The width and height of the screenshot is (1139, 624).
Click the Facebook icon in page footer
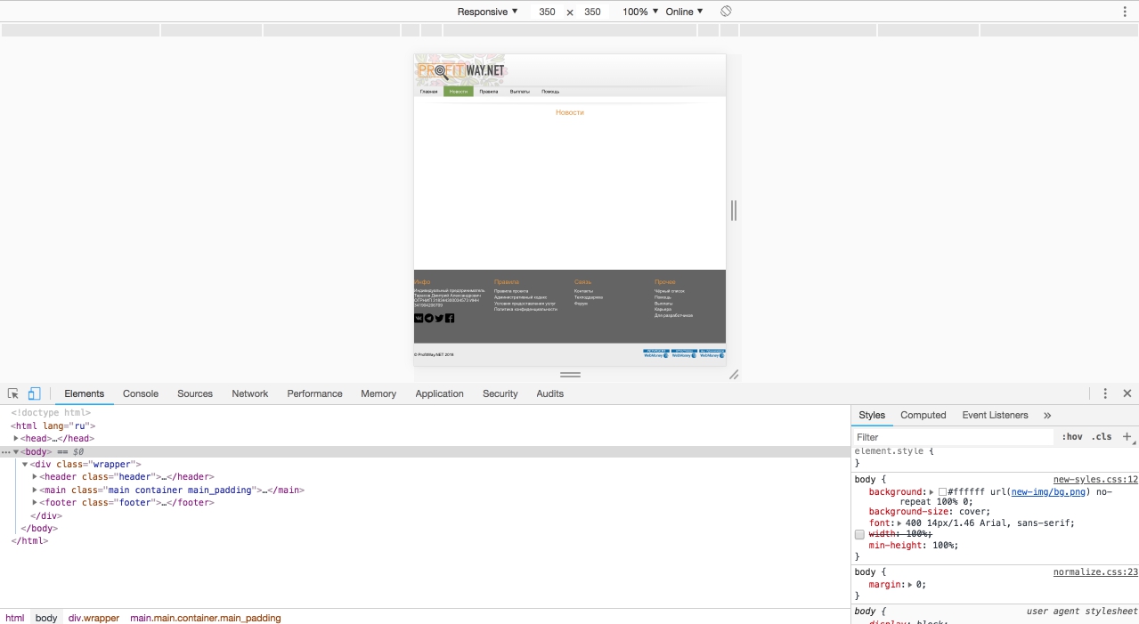(x=450, y=318)
